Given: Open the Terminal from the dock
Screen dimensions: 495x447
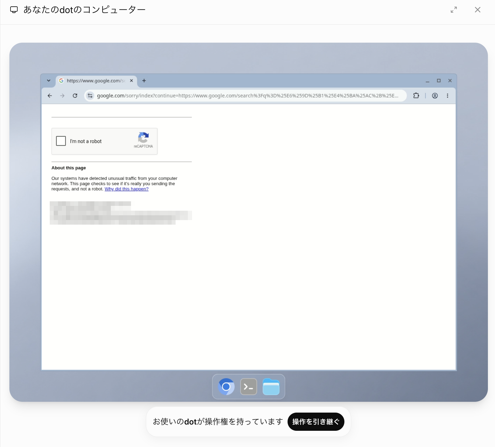Looking at the screenshot, I should click(x=249, y=387).
